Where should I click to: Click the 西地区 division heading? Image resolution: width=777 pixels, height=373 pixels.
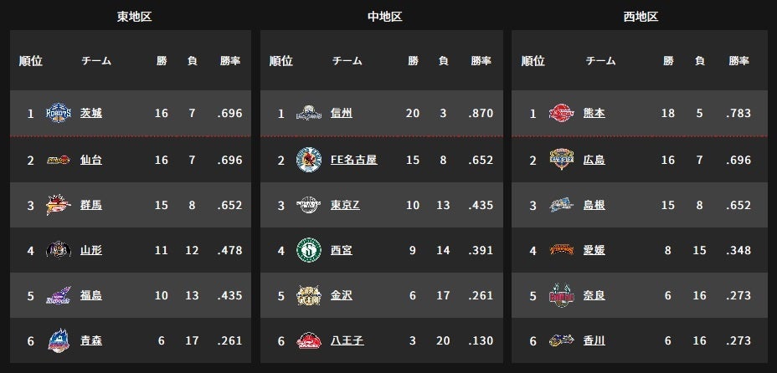tap(641, 17)
